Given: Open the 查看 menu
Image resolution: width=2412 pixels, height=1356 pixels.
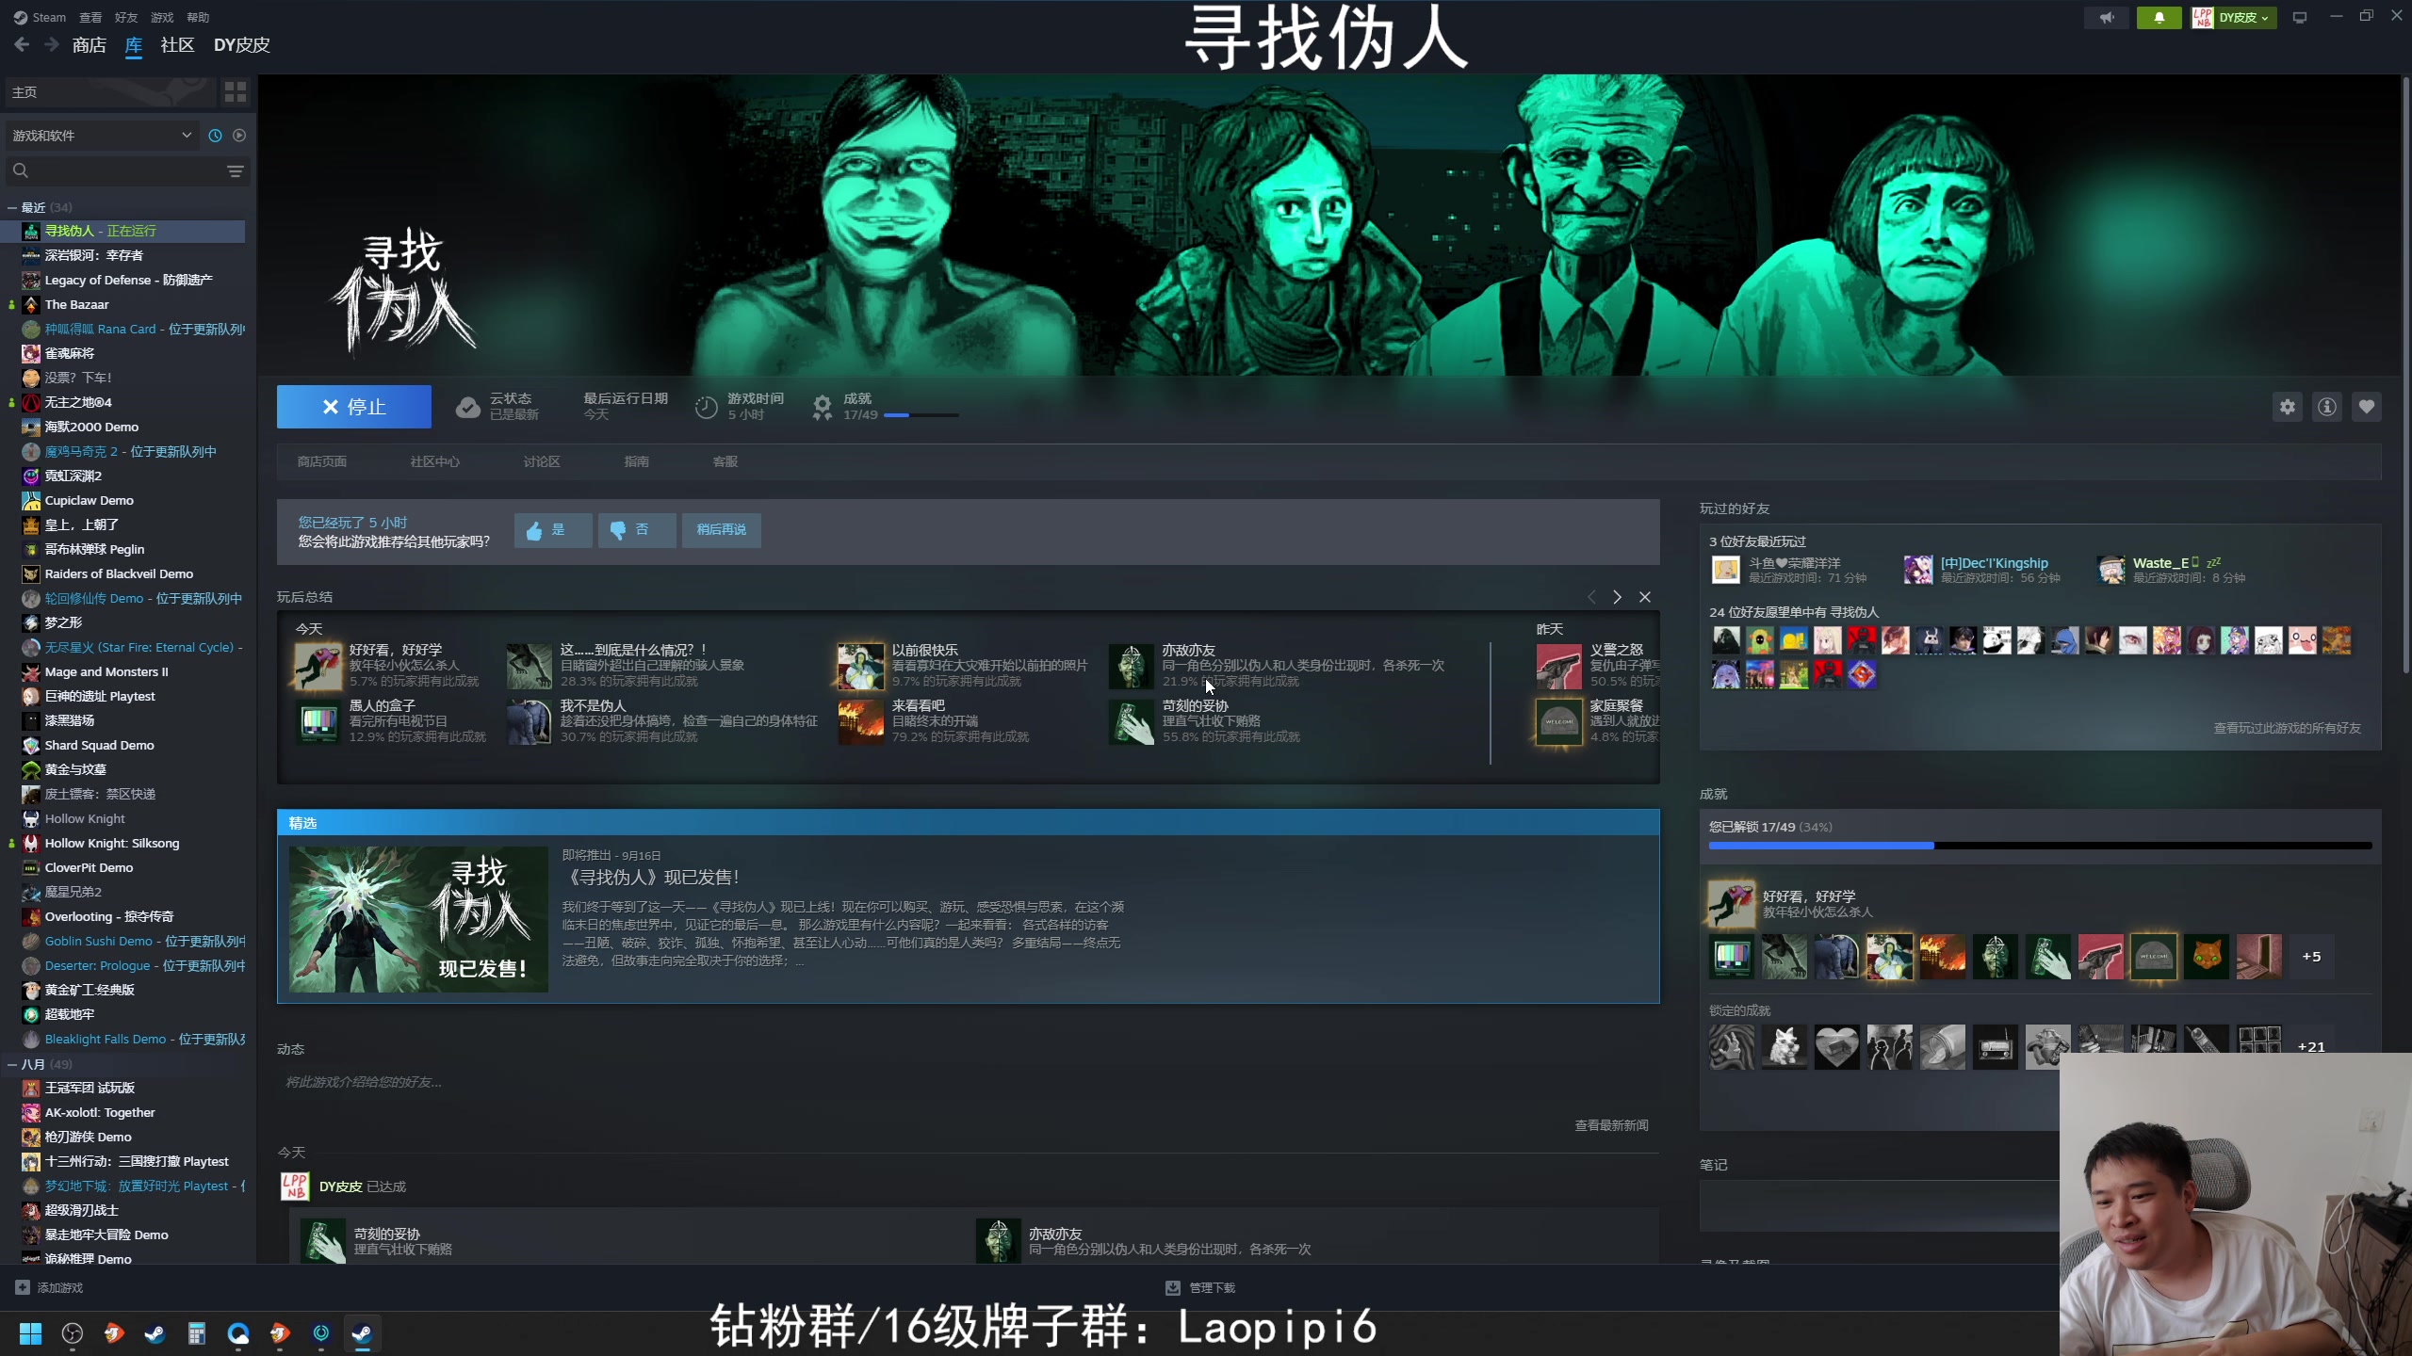Looking at the screenshot, I should point(90,17).
